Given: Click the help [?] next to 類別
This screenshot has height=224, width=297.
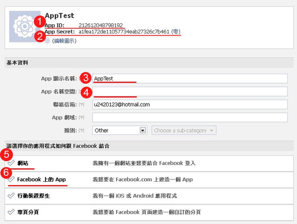Looking at the screenshot, I should click(81, 131).
